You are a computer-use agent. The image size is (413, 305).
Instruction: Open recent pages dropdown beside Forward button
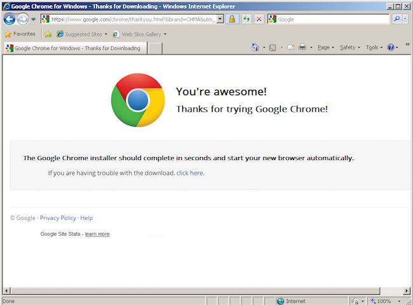pyautogui.click(x=33, y=19)
